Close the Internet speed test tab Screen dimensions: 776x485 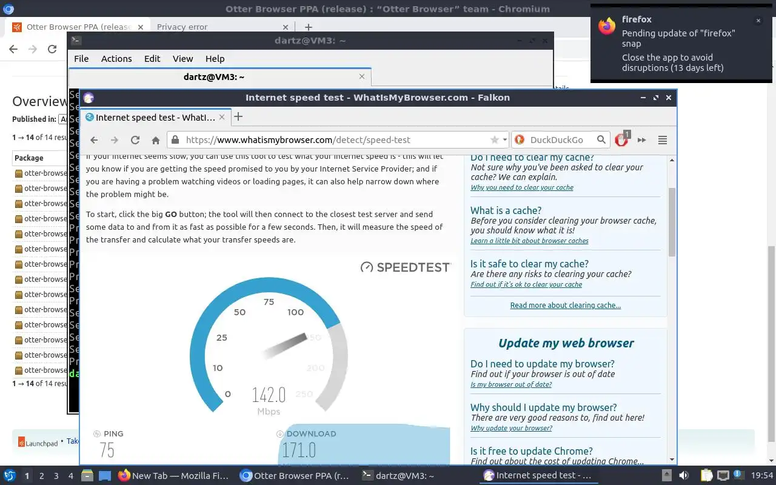tap(222, 117)
